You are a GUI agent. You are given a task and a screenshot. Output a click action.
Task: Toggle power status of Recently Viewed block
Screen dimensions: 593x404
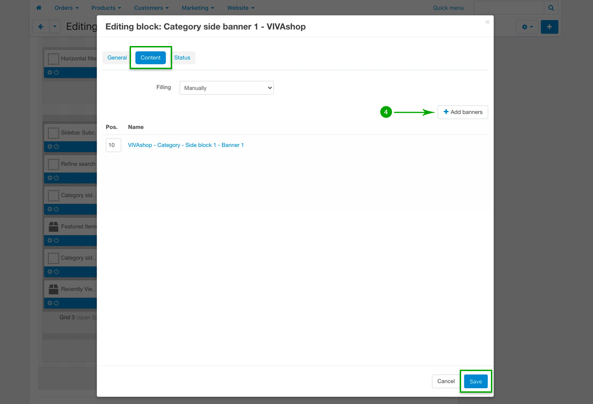click(56, 303)
